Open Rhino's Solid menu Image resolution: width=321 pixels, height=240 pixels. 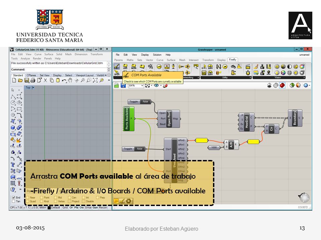coord(59,54)
